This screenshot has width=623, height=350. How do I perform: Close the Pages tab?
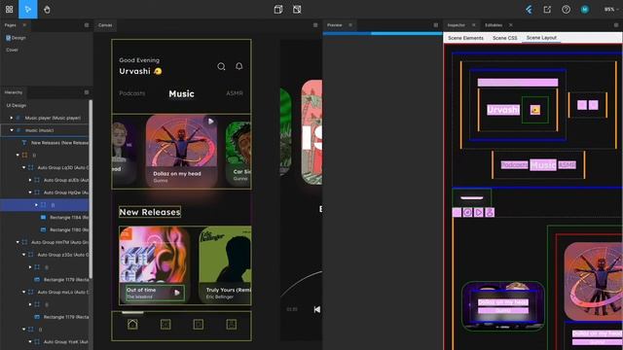[24, 25]
